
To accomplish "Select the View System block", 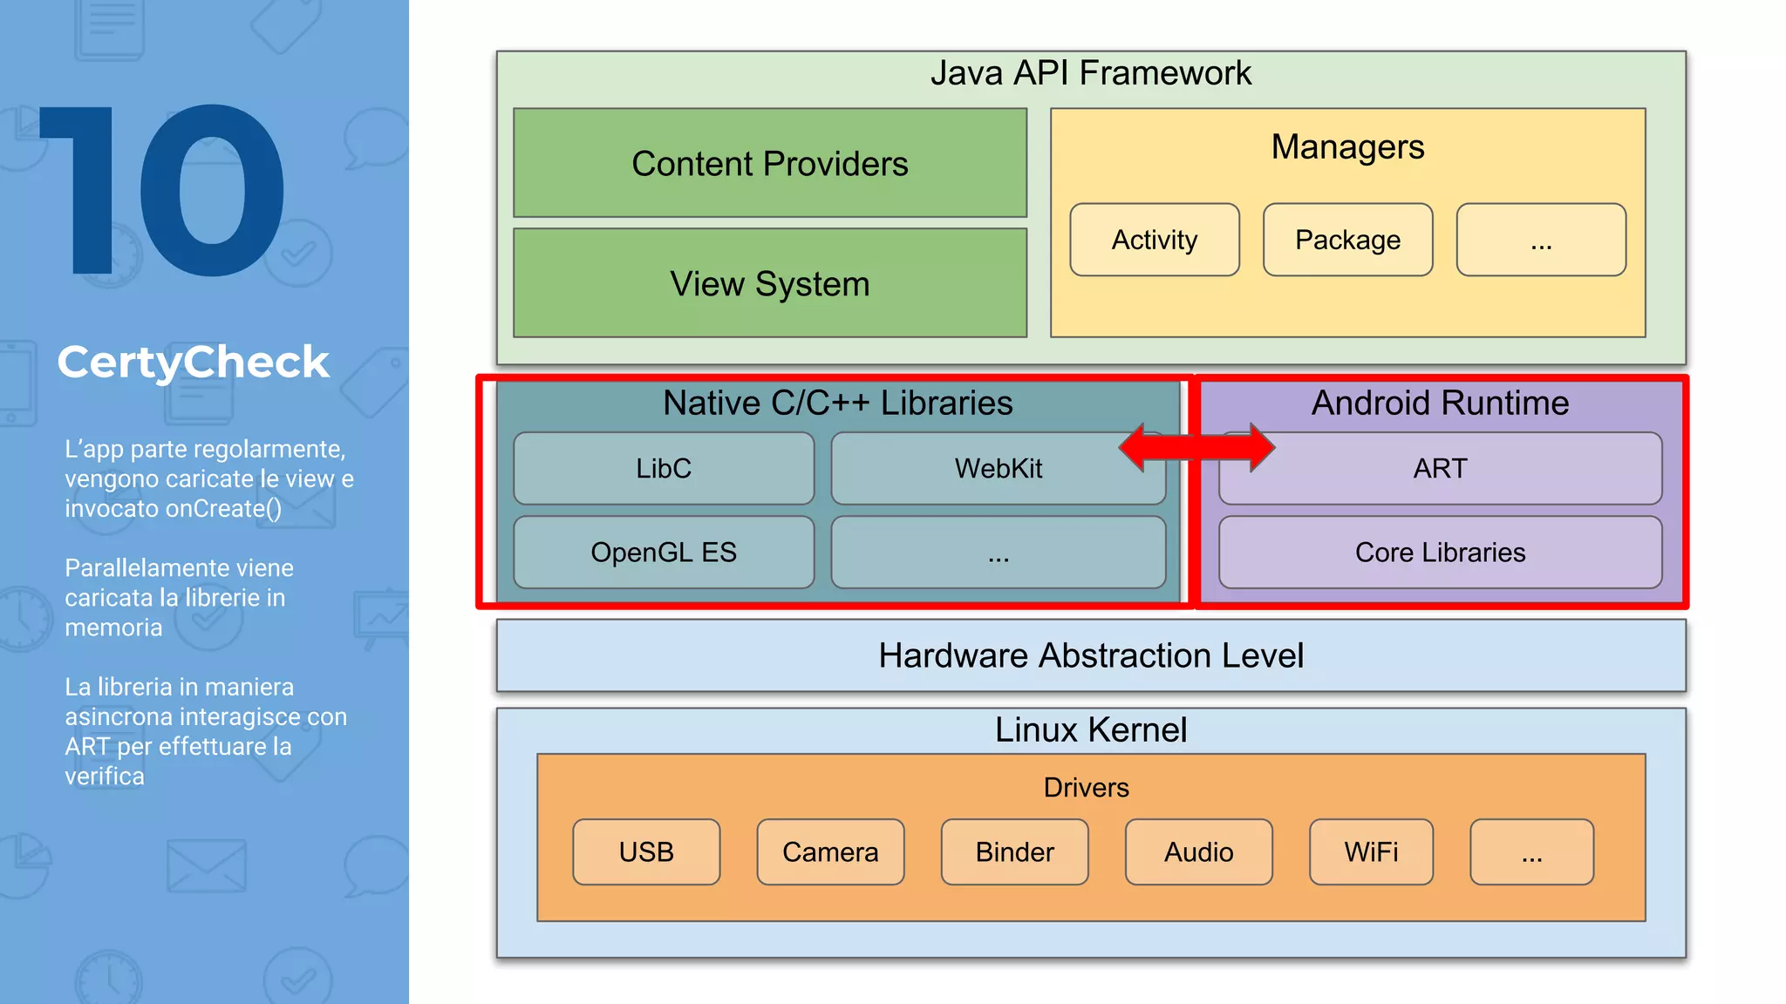I will point(769,283).
